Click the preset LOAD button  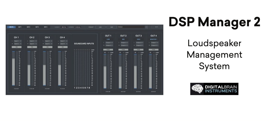[100, 27]
